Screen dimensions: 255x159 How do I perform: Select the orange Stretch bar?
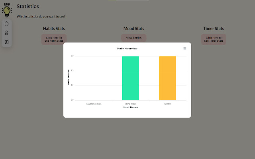click(x=167, y=78)
